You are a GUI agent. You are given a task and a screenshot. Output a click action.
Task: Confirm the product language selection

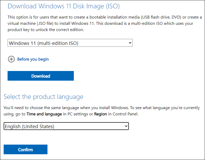click(26, 150)
